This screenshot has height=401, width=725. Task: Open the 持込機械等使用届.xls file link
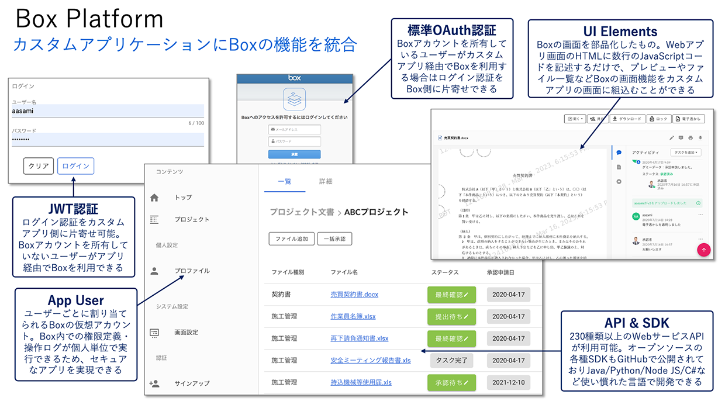tap(361, 383)
